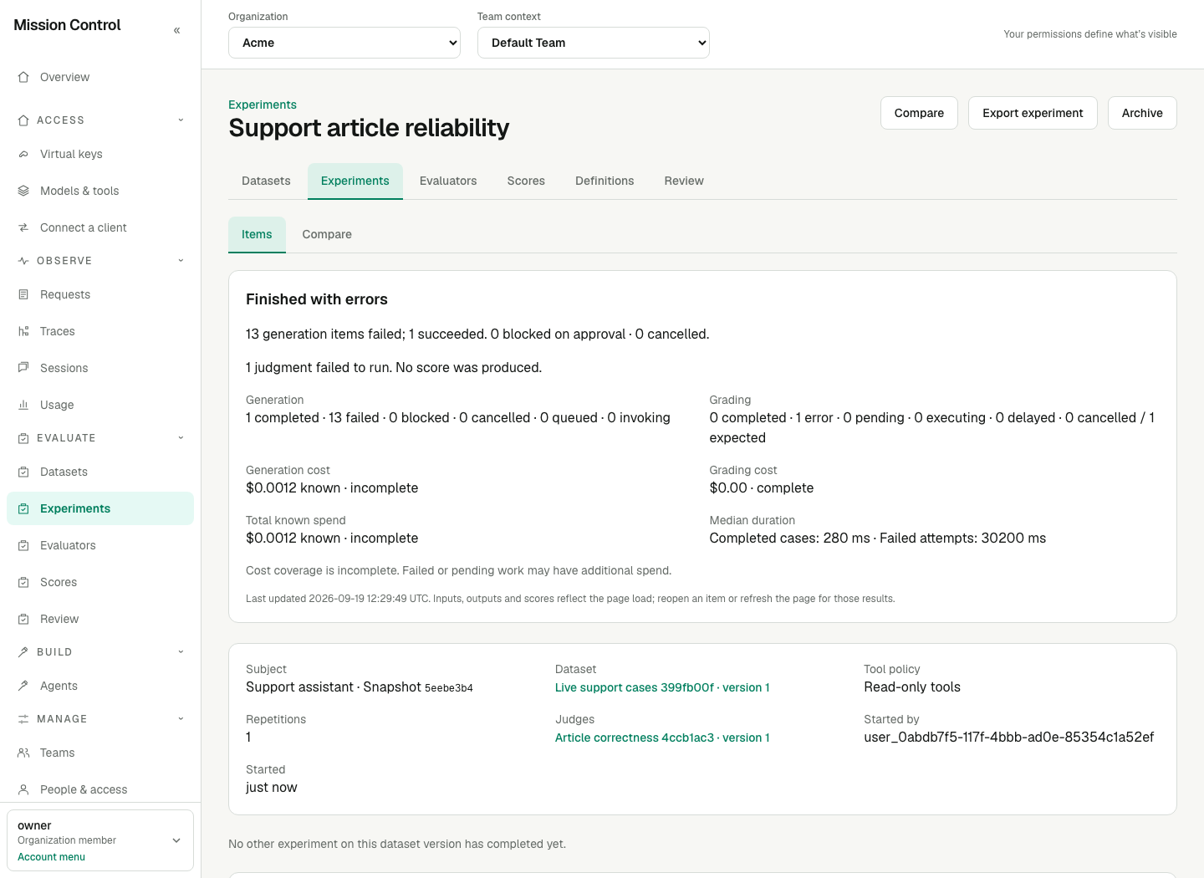1204x878 pixels.
Task: Collapse the EVALUATE section
Action: click(x=181, y=438)
